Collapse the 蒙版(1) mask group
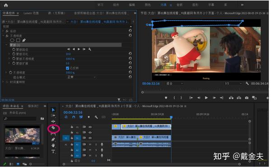 tap(7, 45)
